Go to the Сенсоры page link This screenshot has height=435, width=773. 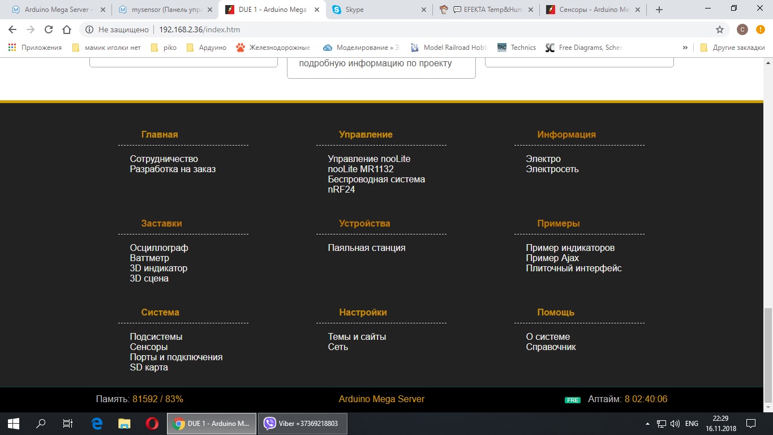[x=149, y=347]
